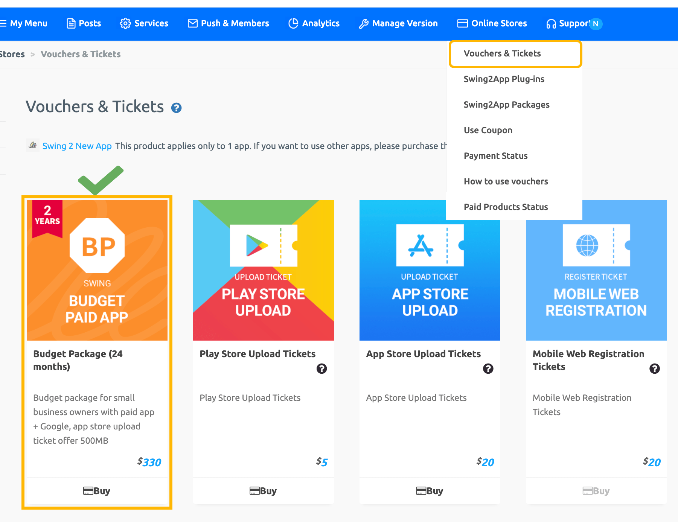The image size is (678, 522).
Task: Choose Use Coupon menu entry
Action: (488, 130)
